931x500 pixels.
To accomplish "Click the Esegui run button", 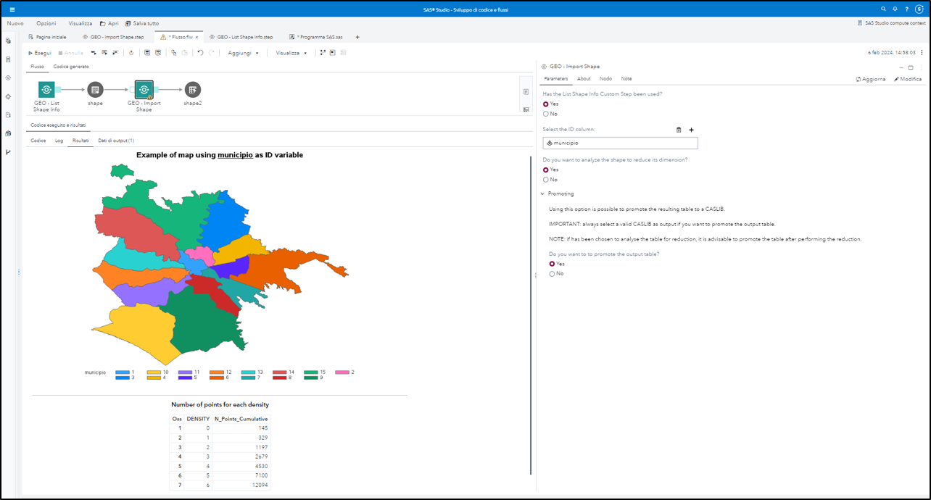I will tap(40, 53).
